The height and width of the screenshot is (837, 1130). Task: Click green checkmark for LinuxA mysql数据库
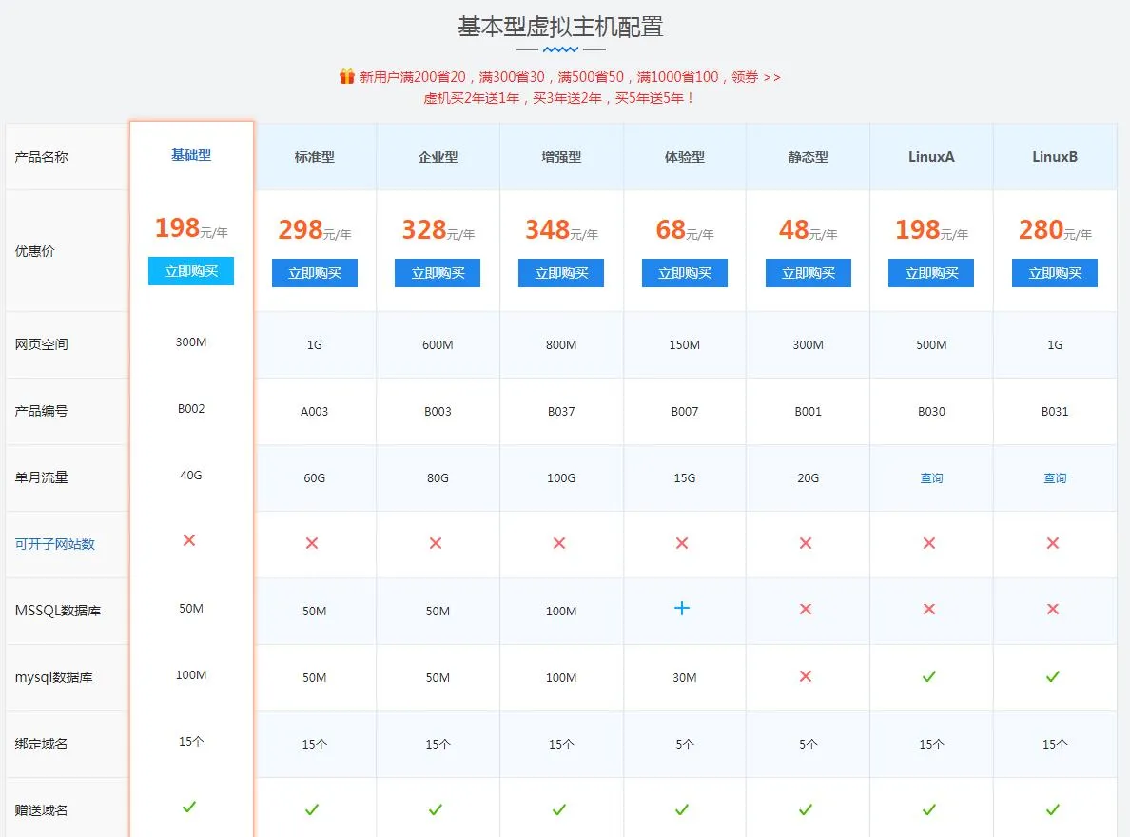point(929,676)
